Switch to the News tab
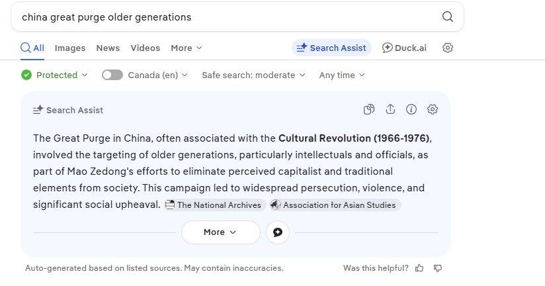 point(108,48)
